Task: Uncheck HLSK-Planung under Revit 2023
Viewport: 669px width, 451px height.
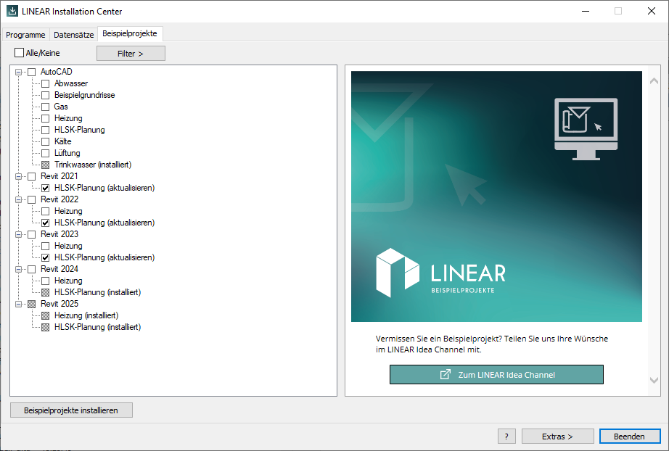Action: tap(45, 257)
